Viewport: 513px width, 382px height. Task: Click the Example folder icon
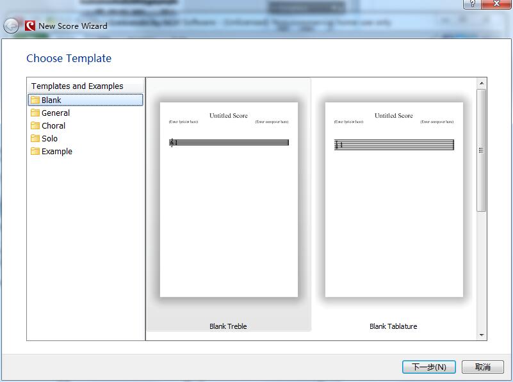(x=35, y=151)
